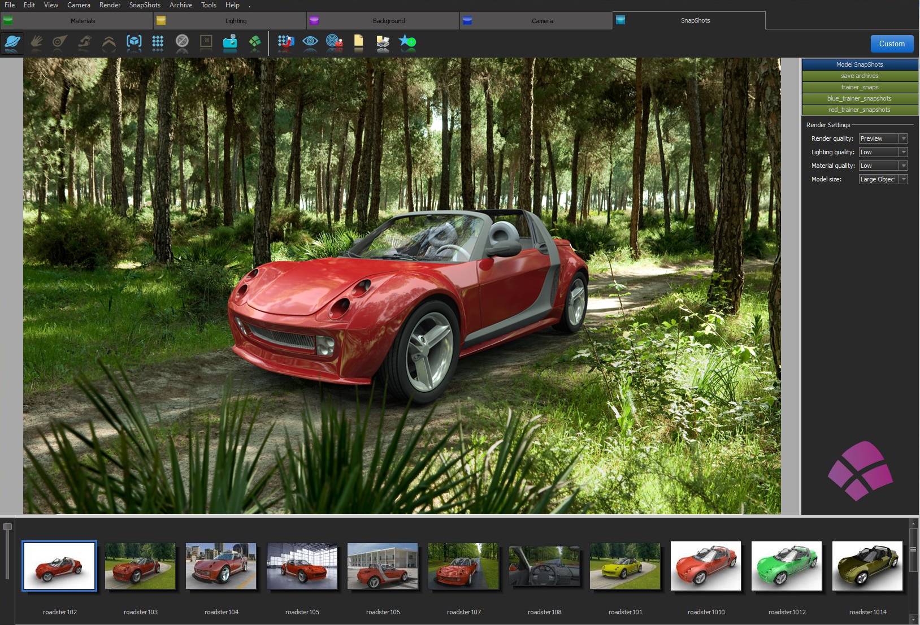The image size is (920, 625).
Task: Switch to the Background tab
Action: tap(389, 21)
